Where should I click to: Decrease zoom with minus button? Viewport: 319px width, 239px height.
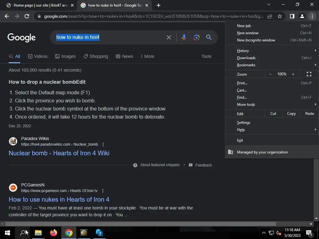[270, 74]
